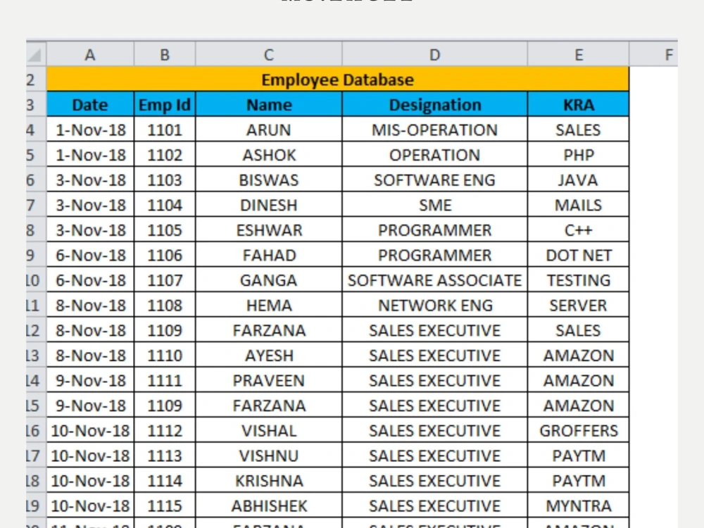Viewport: 704px width, 528px height.
Task: Click the cell containing ABHISHEK
Action: (269, 505)
